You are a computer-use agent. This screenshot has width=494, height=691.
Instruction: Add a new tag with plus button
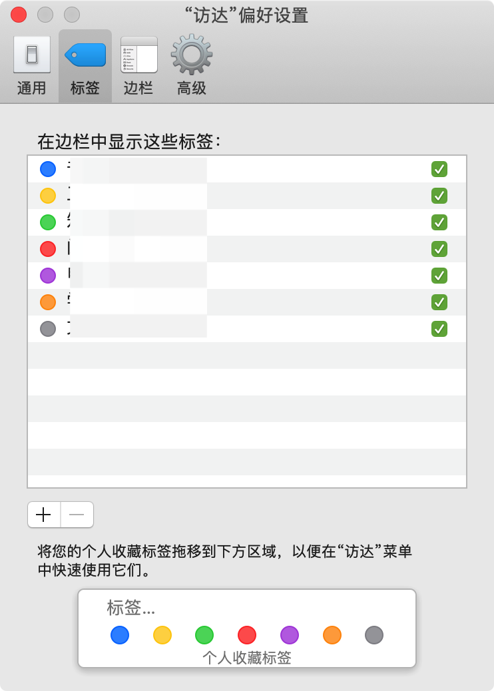click(x=44, y=515)
